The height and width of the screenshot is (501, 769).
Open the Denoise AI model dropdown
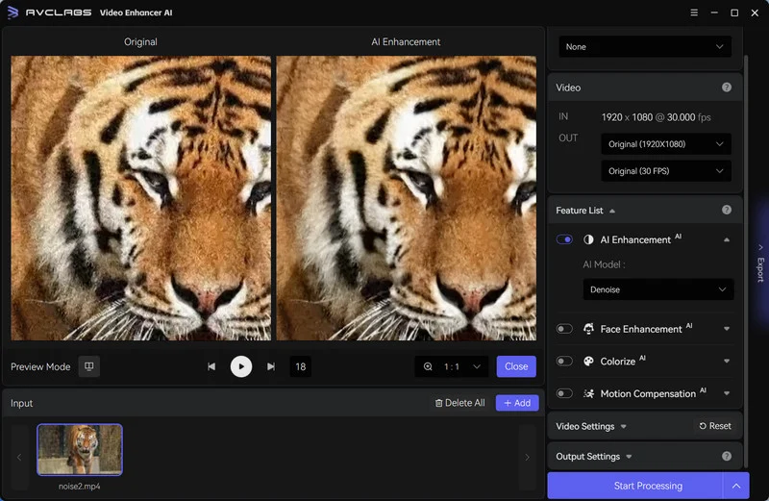657,289
